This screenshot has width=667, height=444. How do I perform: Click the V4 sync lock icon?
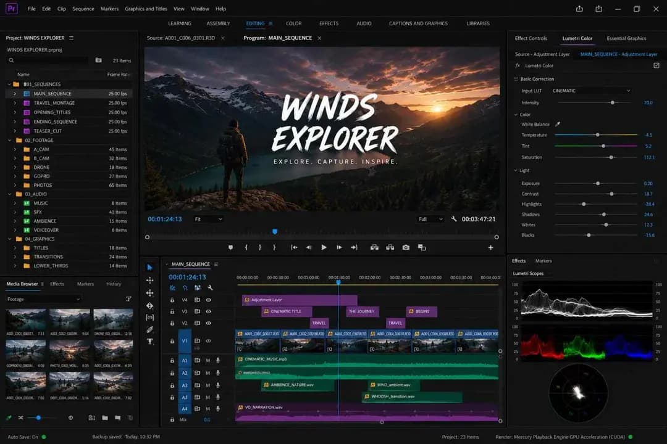[198, 300]
